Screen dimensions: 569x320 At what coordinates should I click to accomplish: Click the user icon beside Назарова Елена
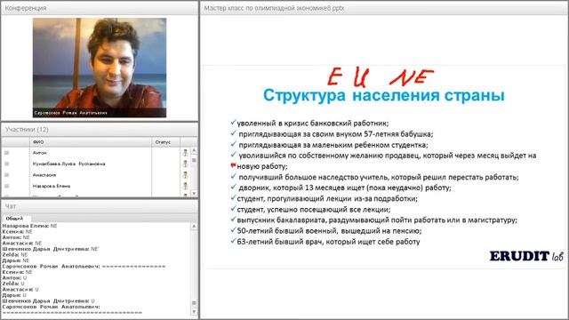point(186,186)
